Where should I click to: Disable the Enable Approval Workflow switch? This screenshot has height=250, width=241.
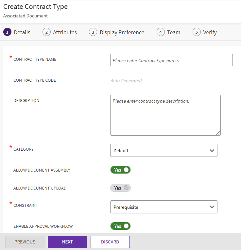120,226
